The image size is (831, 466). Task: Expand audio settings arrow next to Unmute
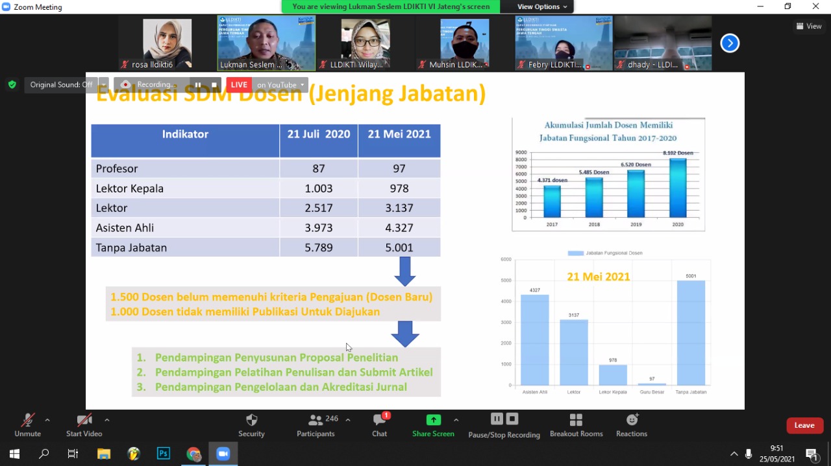(x=47, y=420)
